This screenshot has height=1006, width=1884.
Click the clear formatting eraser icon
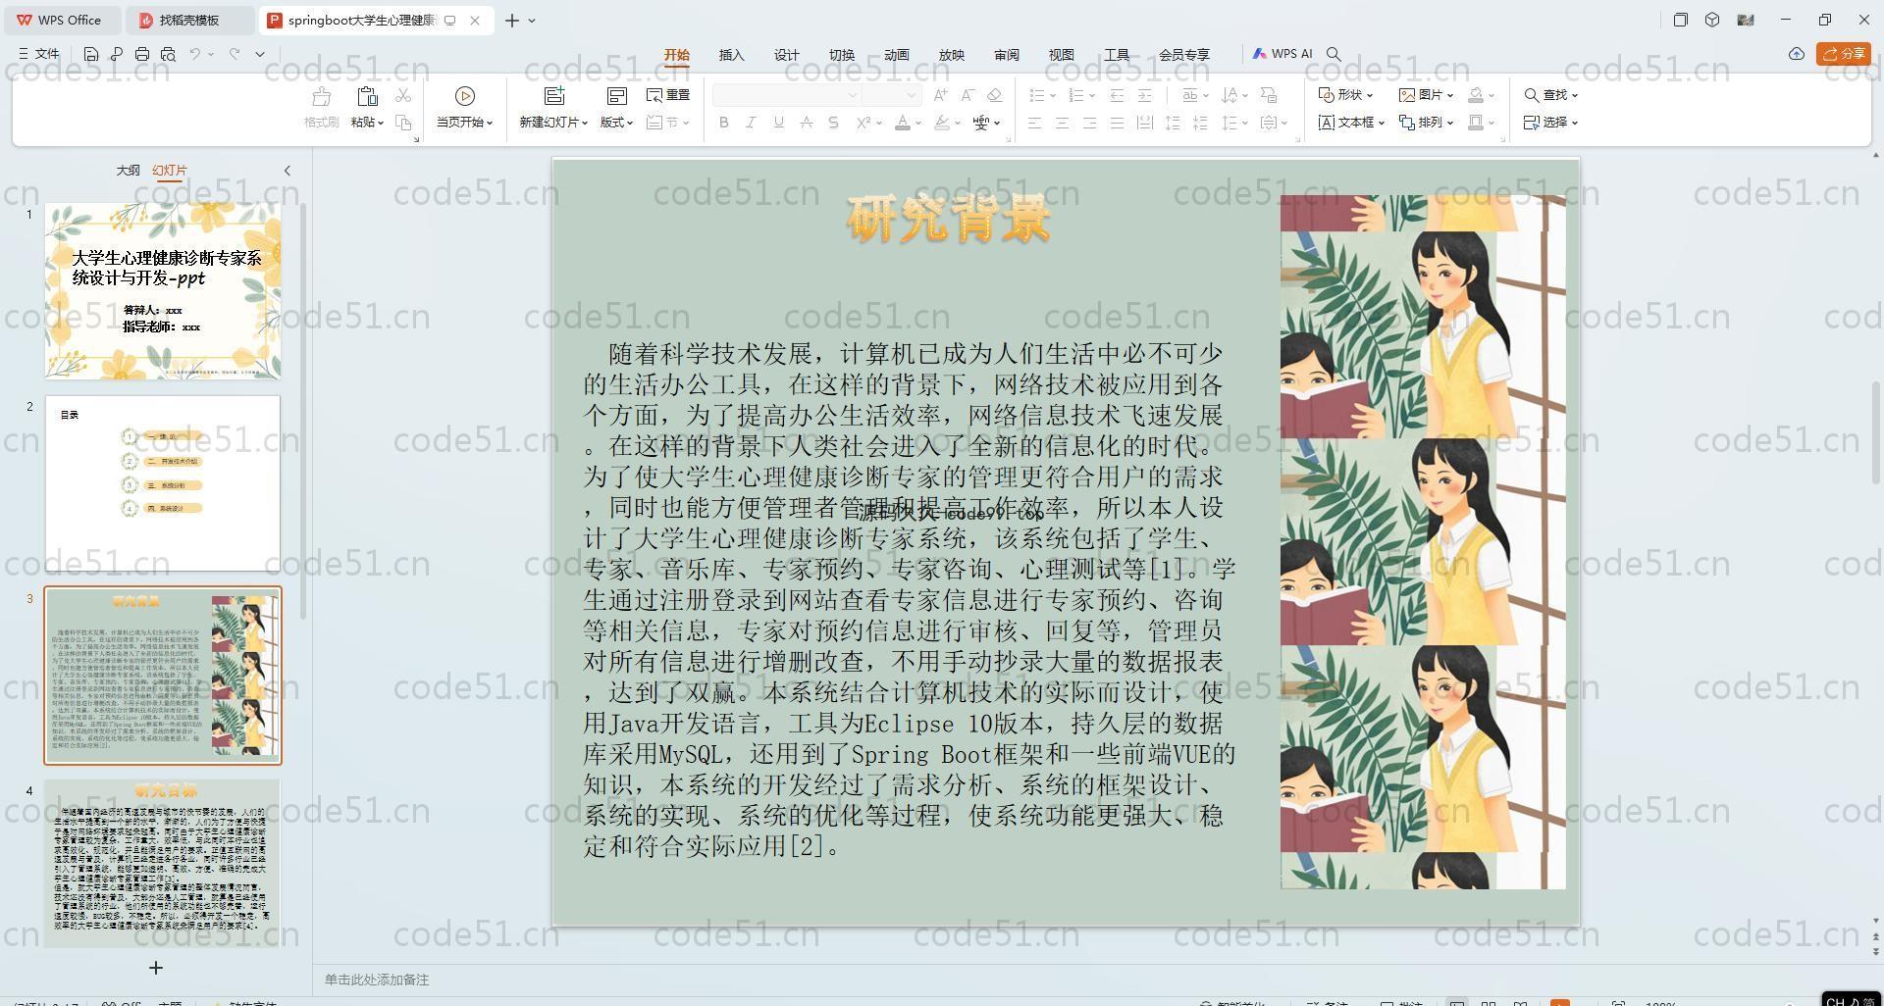point(994,95)
